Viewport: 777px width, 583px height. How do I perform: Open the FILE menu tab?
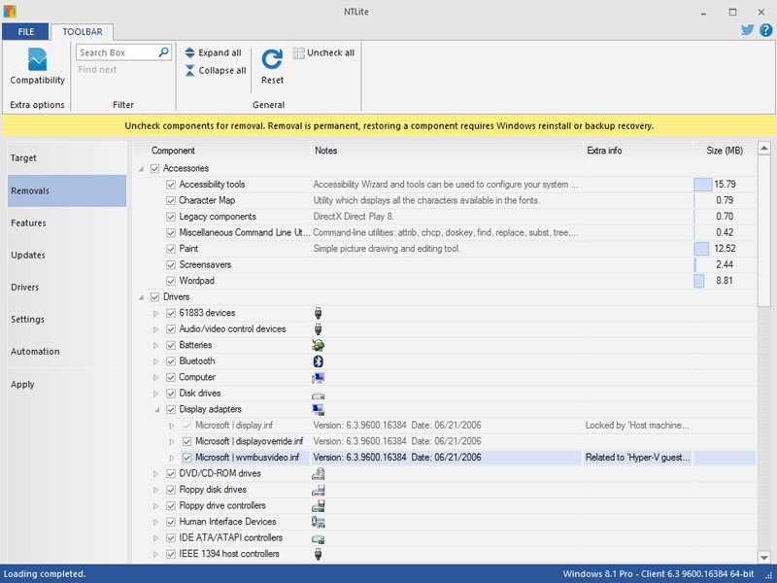tap(25, 32)
